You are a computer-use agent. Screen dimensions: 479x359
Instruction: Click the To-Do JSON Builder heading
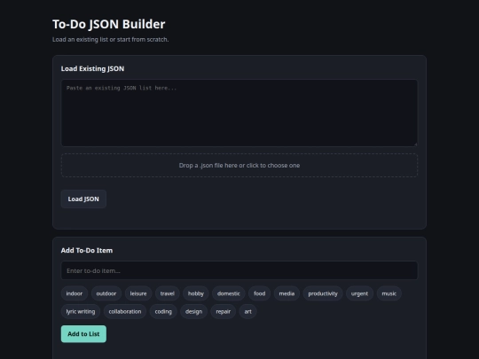tap(109, 24)
